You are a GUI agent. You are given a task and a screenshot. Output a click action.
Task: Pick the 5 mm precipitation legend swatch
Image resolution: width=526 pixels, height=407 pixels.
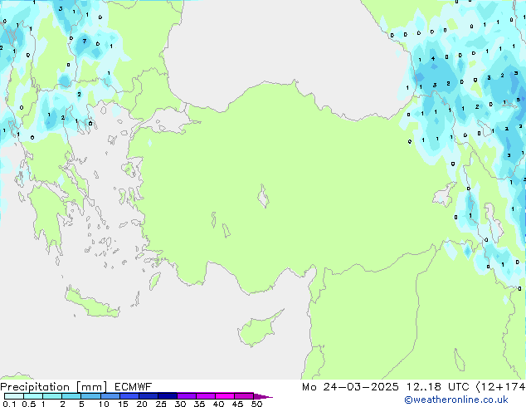(90, 396)
